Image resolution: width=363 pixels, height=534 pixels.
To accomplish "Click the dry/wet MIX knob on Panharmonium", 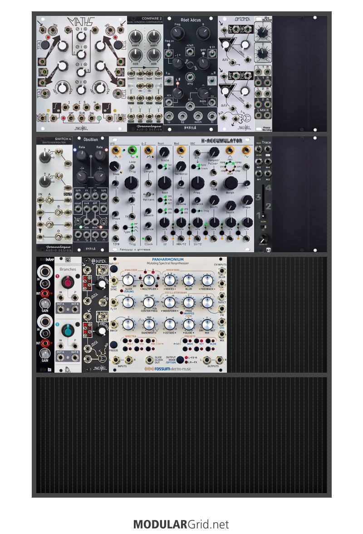I will coord(207,324).
